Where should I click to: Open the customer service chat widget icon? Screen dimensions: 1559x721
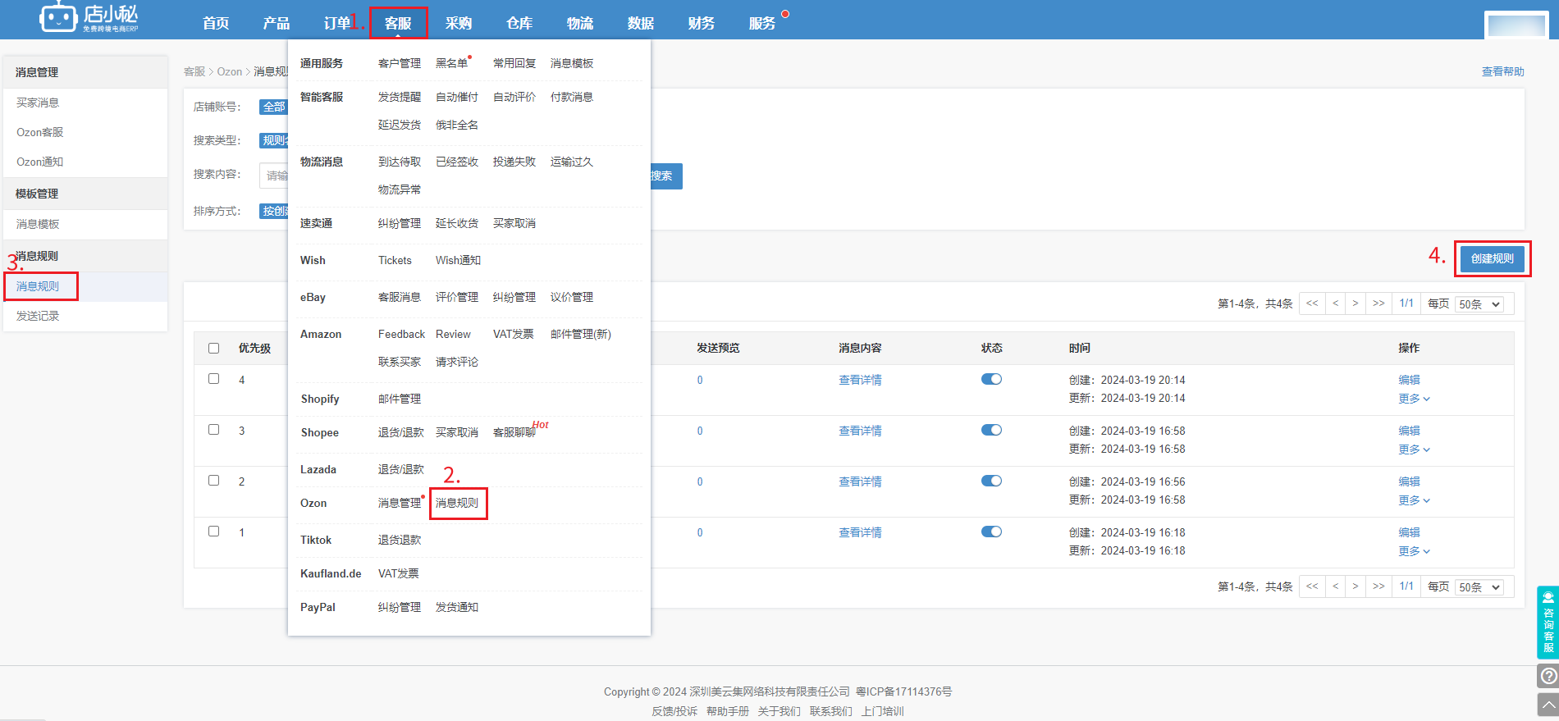[x=1548, y=622]
